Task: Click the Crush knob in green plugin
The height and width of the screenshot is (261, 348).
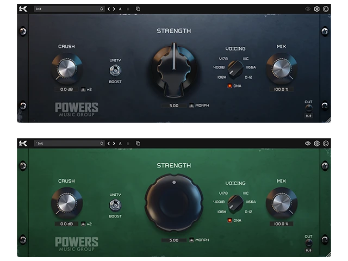Action: click(67, 203)
